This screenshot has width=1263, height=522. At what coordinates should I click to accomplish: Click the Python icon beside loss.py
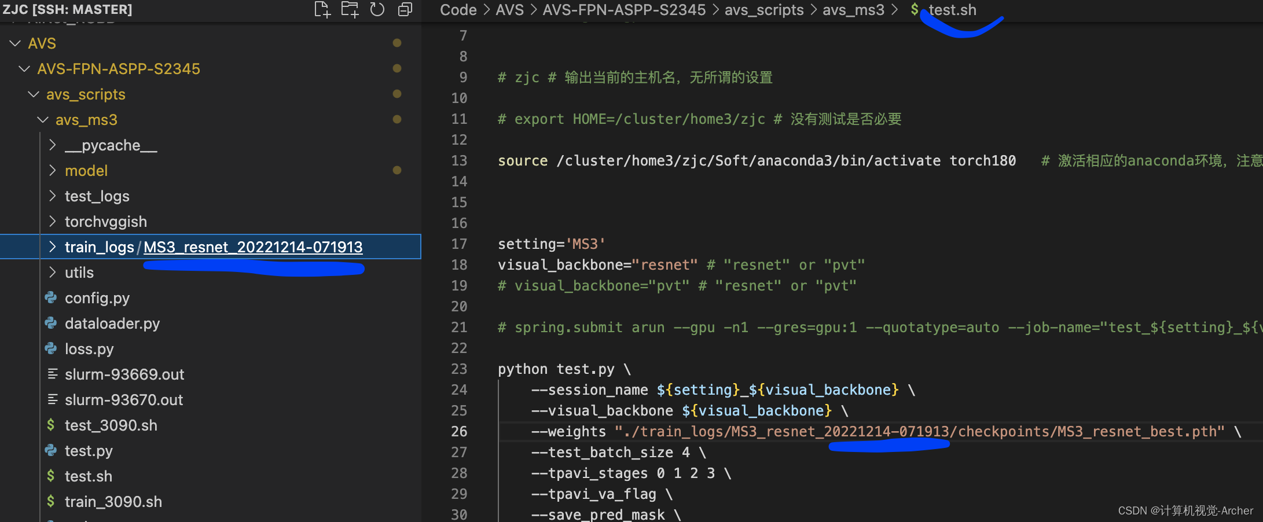click(x=51, y=348)
